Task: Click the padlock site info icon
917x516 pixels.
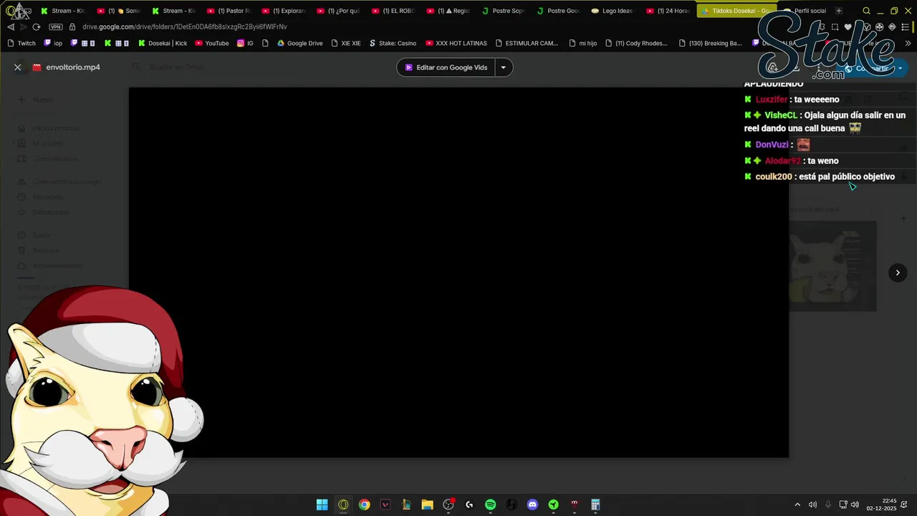Action: [72, 27]
